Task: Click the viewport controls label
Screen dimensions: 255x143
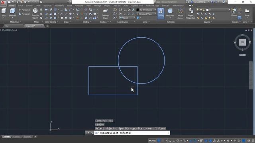Action: click(x=9, y=30)
